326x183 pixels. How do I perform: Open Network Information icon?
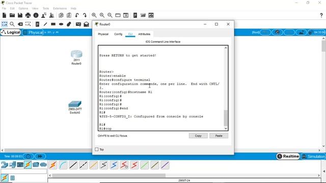point(36,15)
